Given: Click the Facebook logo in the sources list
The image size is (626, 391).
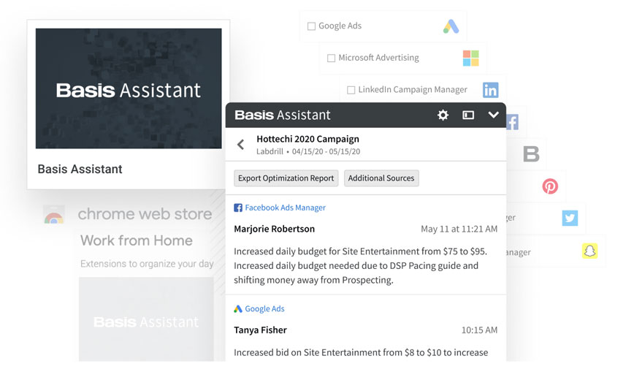Looking at the screenshot, I should 512,122.
